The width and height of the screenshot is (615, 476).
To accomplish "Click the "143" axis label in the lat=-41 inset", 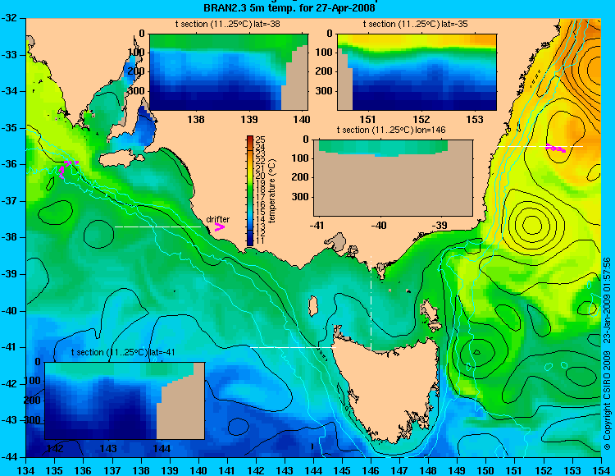I will [108, 448].
